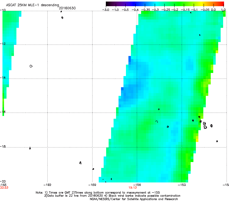Screen dimensions: 229x201
Task: Click the island outline near -160, -19
Action: tap(80, 163)
